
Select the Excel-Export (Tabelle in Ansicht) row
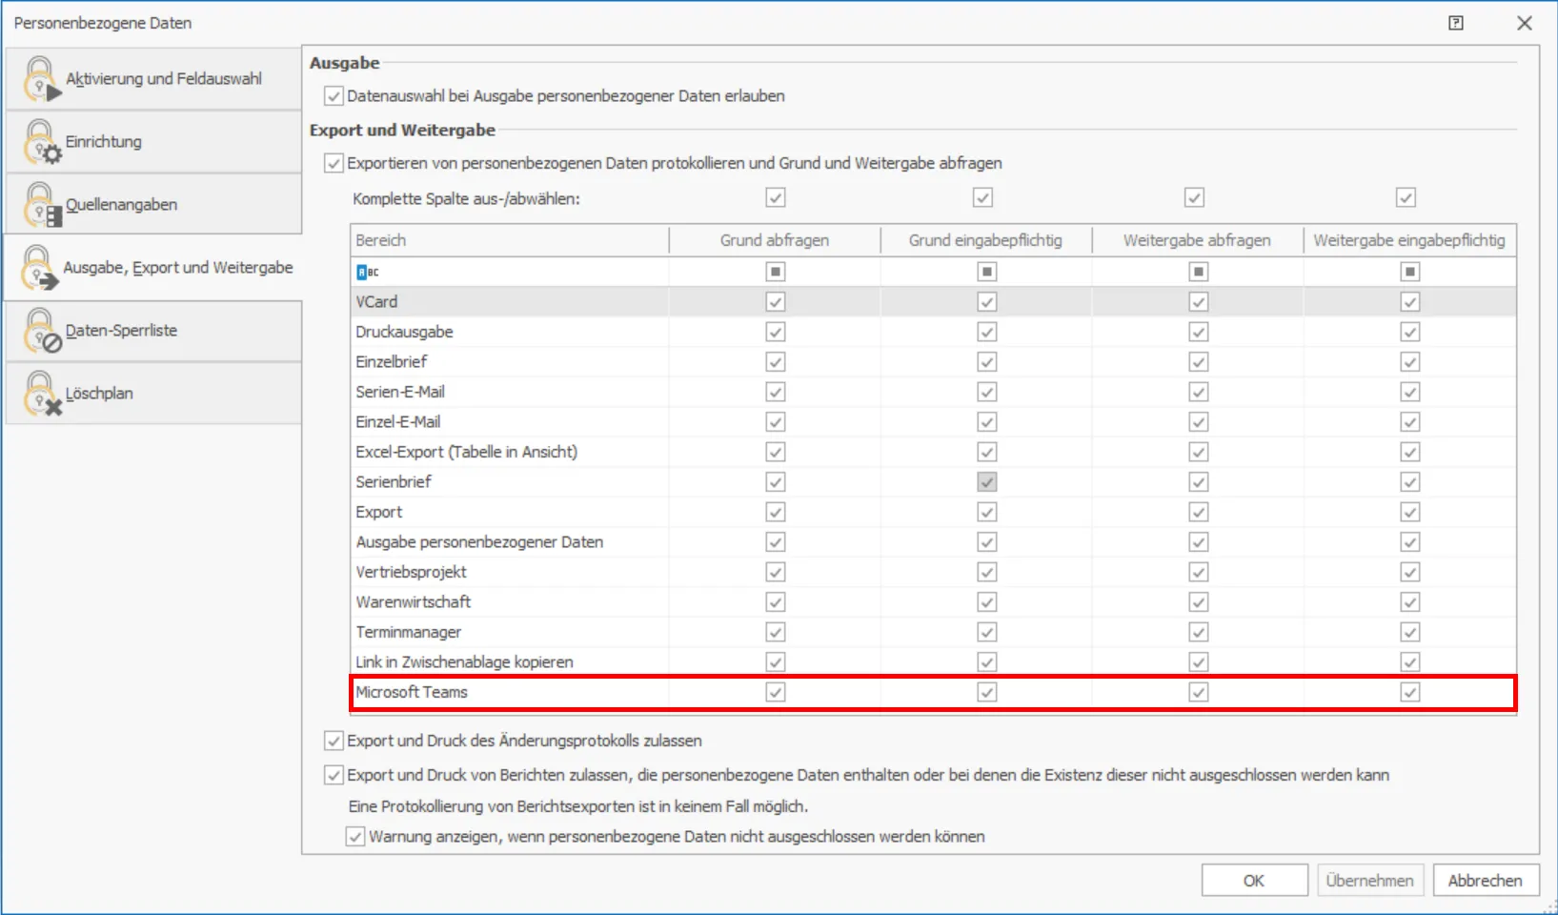933,452
